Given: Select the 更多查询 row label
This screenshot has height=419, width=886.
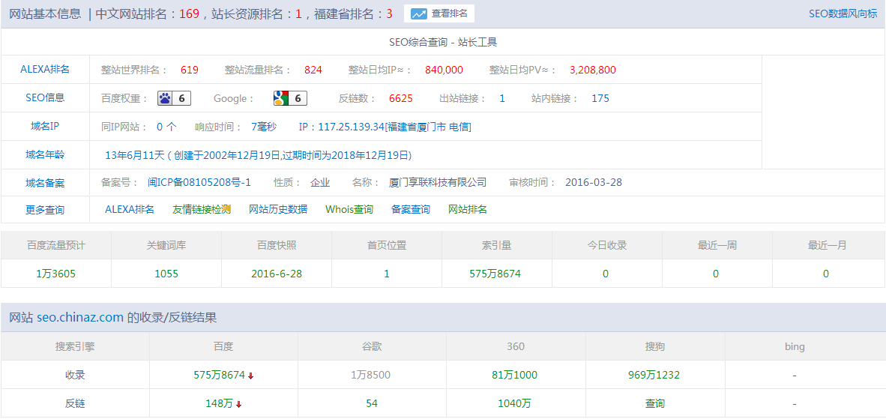Looking at the screenshot, I should click(x=45, y=210).
